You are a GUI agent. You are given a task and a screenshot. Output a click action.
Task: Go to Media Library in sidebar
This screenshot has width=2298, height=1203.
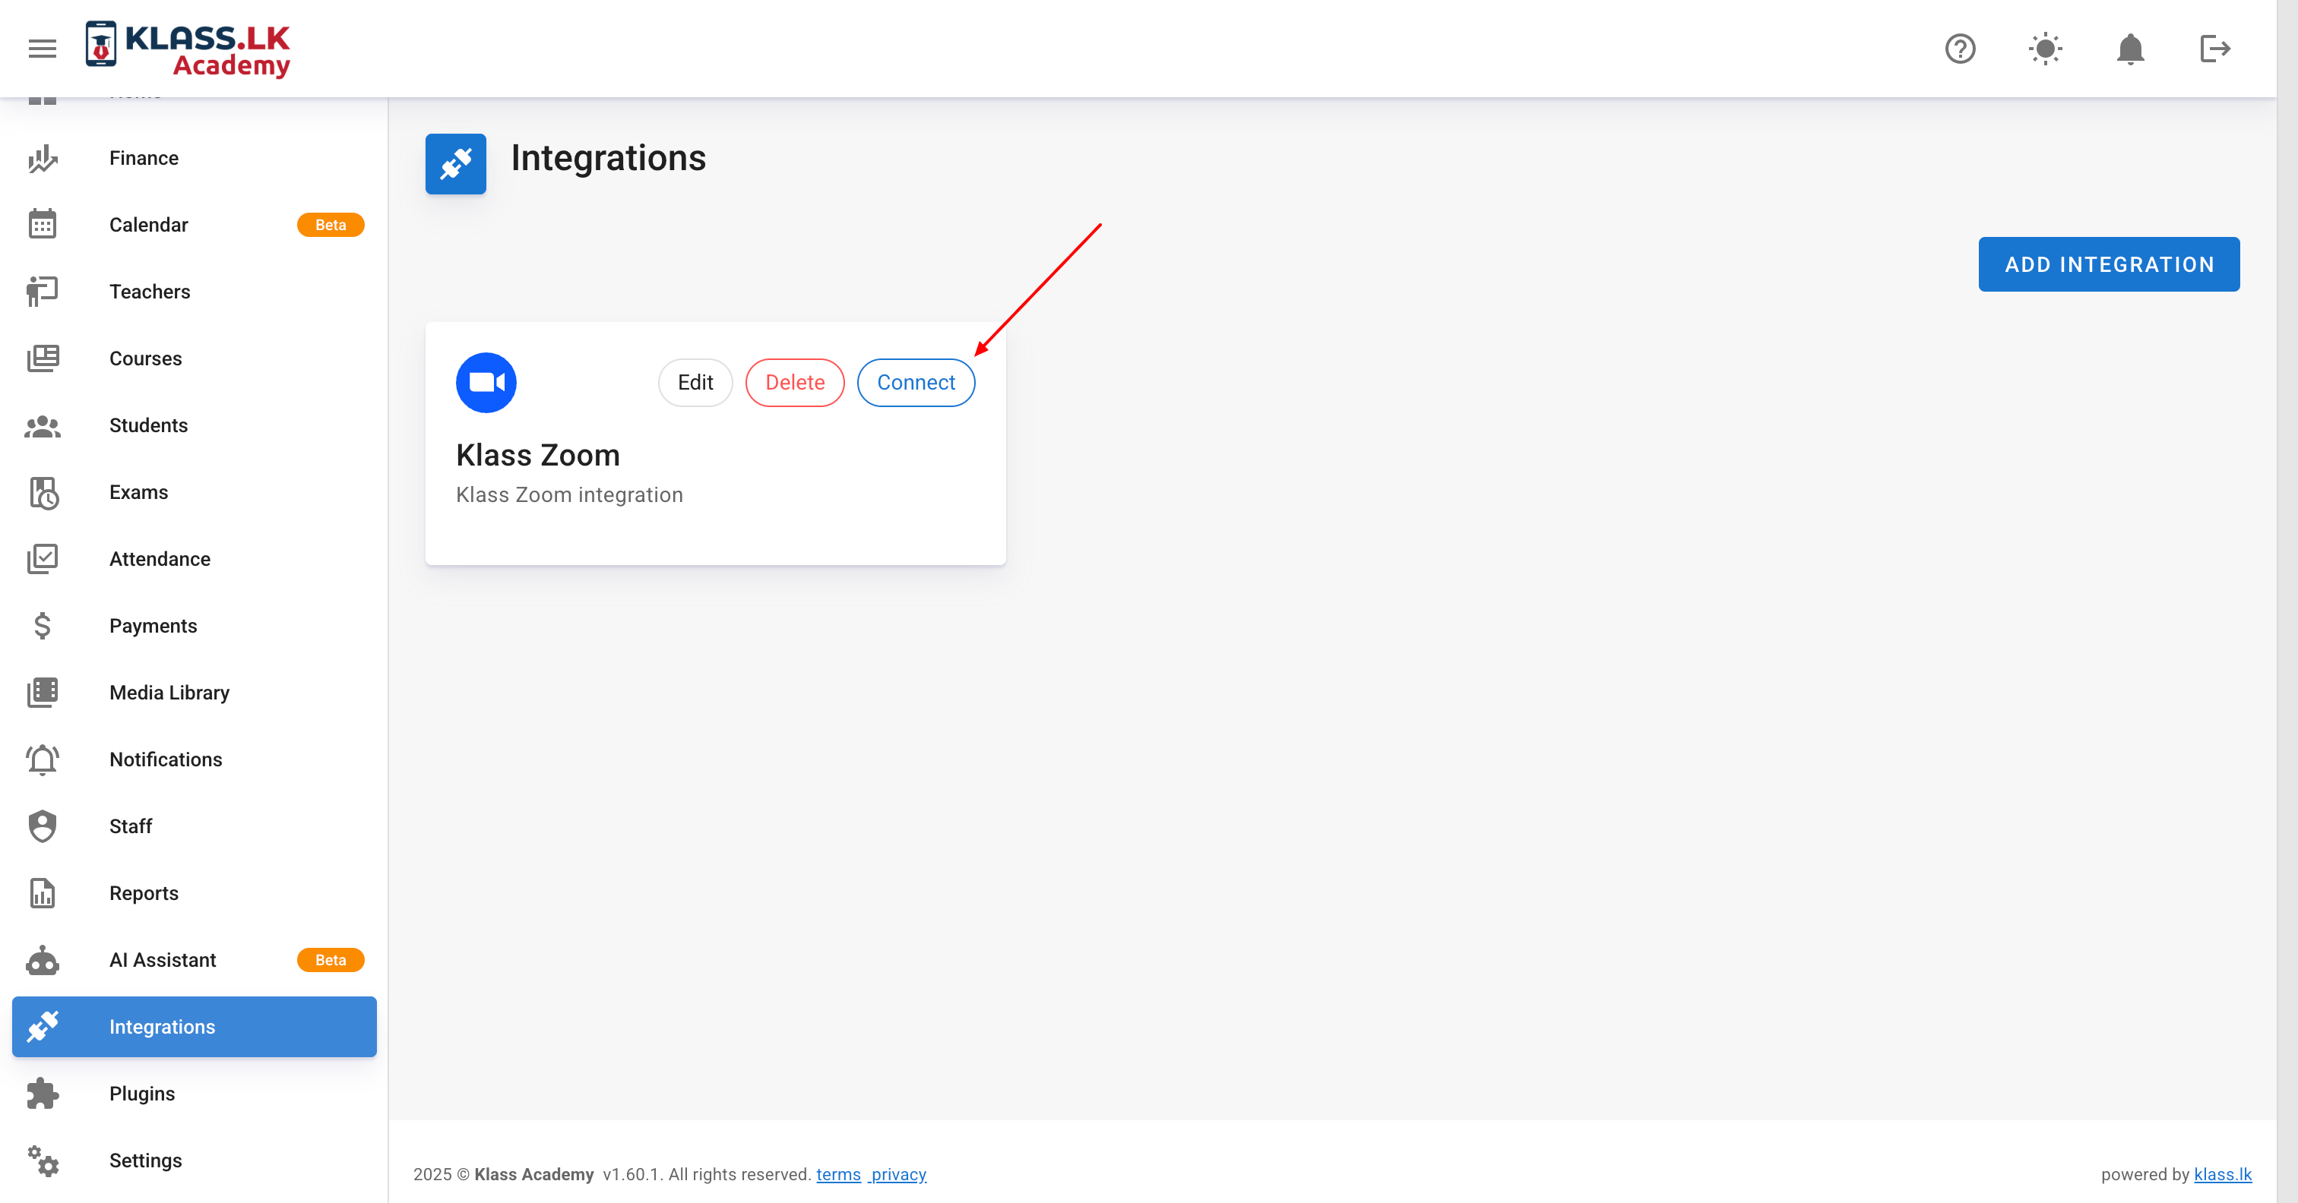click(x=169, y=693)
